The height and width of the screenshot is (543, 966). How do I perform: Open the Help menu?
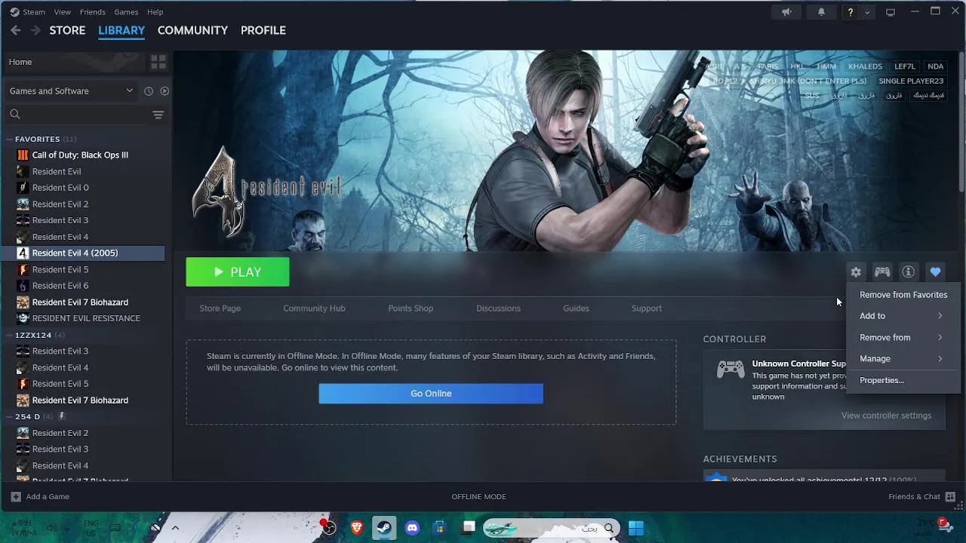pyautogui.click(x=155, y=12)
